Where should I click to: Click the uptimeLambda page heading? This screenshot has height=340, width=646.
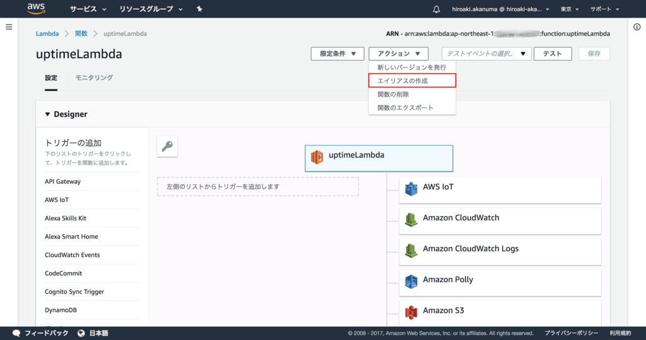click(x=79, y=54)
